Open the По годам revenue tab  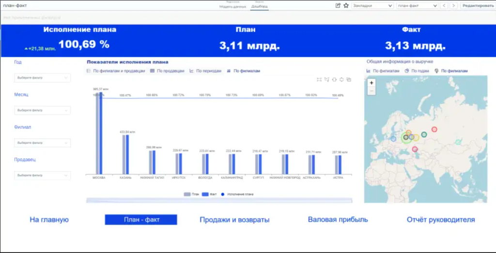click(417, 71)
